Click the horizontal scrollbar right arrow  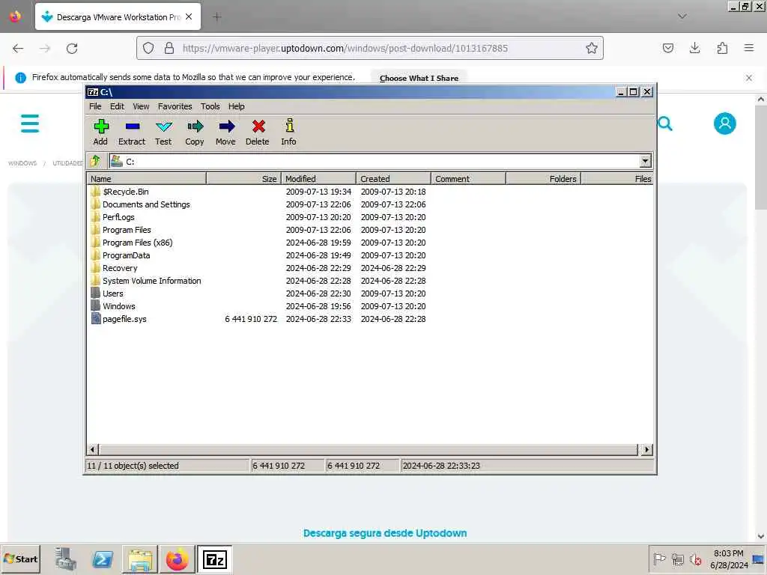pos(646,449)
